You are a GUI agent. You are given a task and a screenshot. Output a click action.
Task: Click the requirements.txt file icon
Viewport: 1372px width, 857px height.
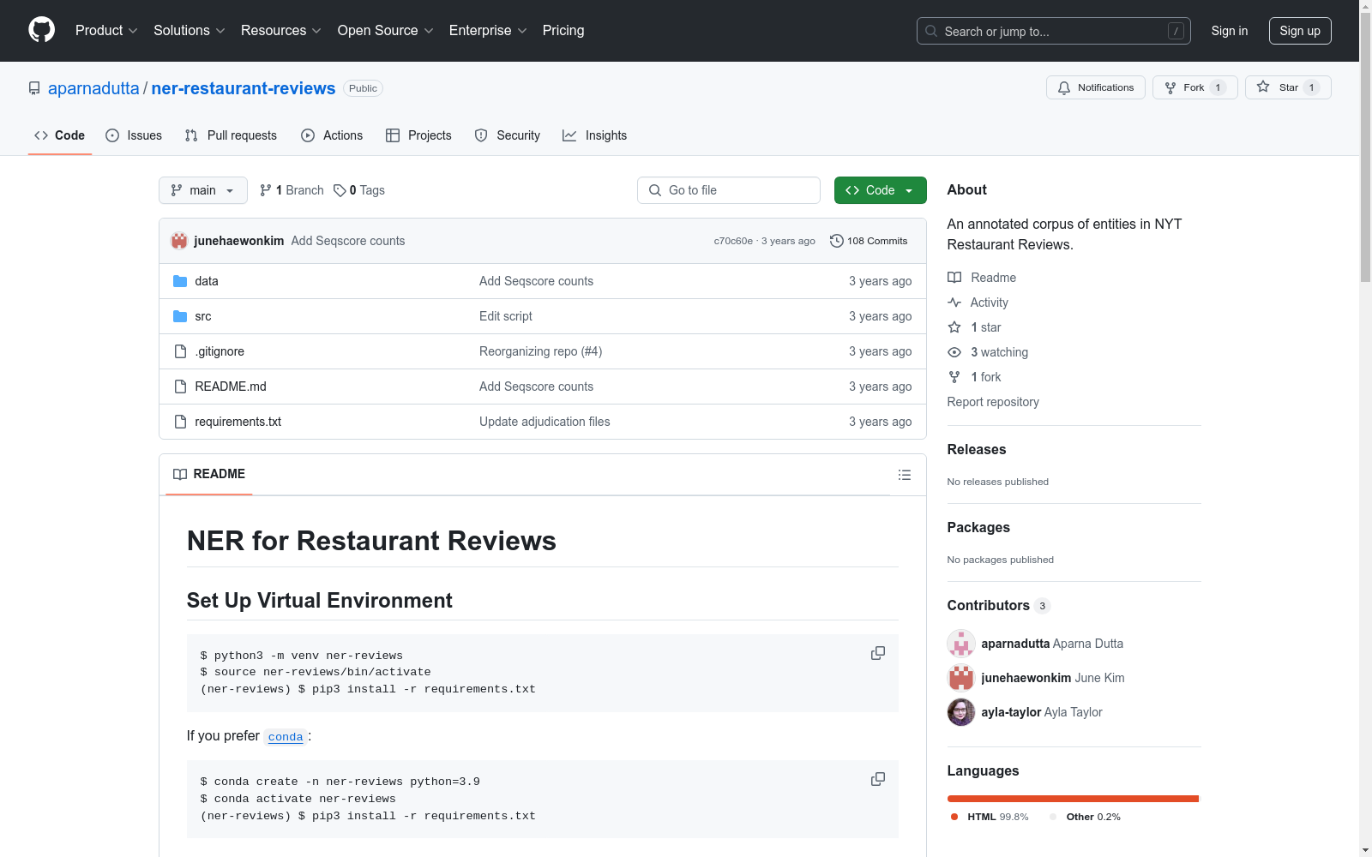click(x=180, y=422)
